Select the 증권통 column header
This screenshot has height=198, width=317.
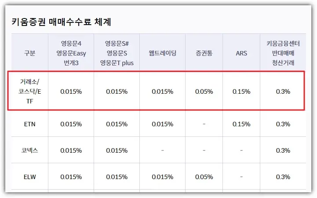tap(204, 53)
